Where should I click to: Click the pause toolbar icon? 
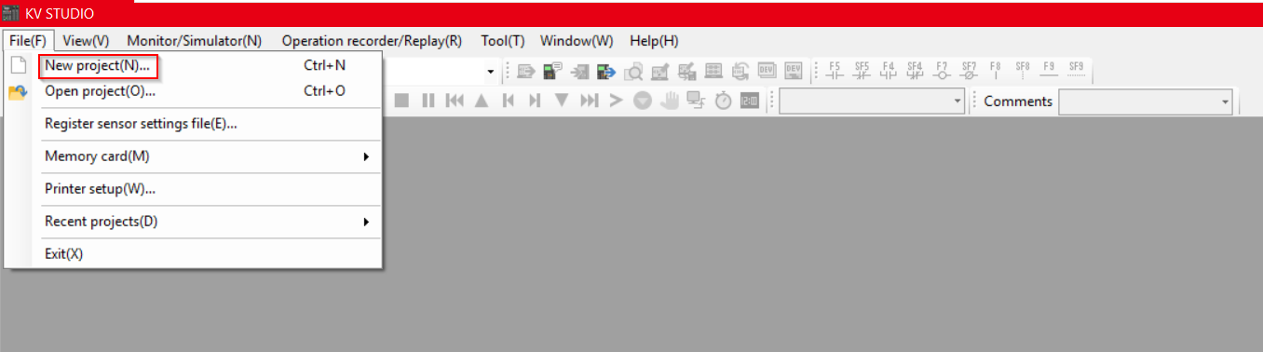click(x=428, y=101)
